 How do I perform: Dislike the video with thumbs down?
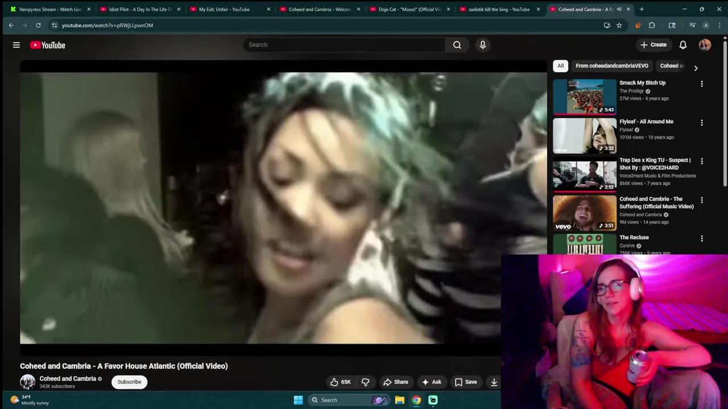click(x=366, y=382)
